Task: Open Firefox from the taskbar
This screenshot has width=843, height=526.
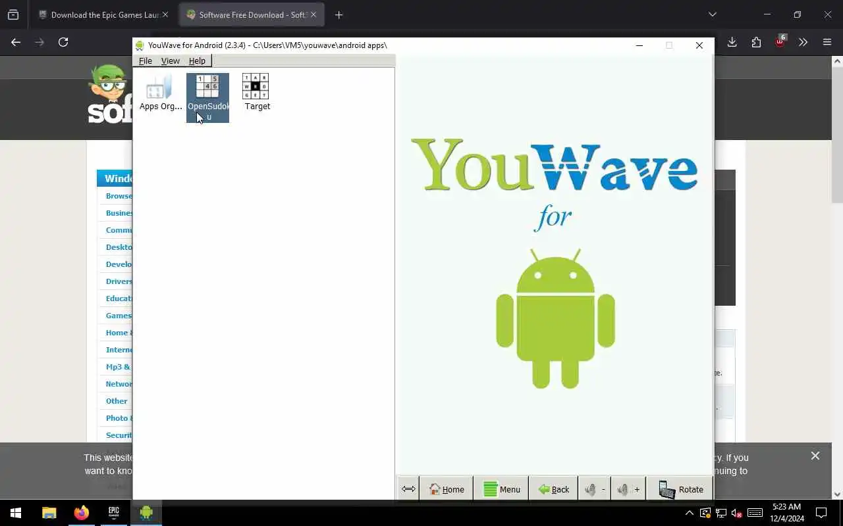Action: pos(81,513)
